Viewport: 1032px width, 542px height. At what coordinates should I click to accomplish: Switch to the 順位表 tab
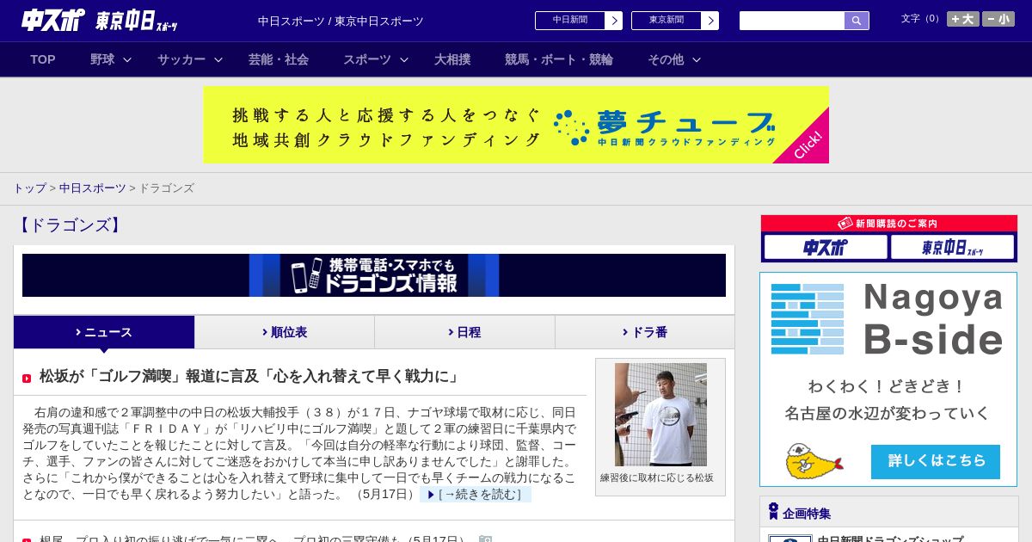point(285,332)
